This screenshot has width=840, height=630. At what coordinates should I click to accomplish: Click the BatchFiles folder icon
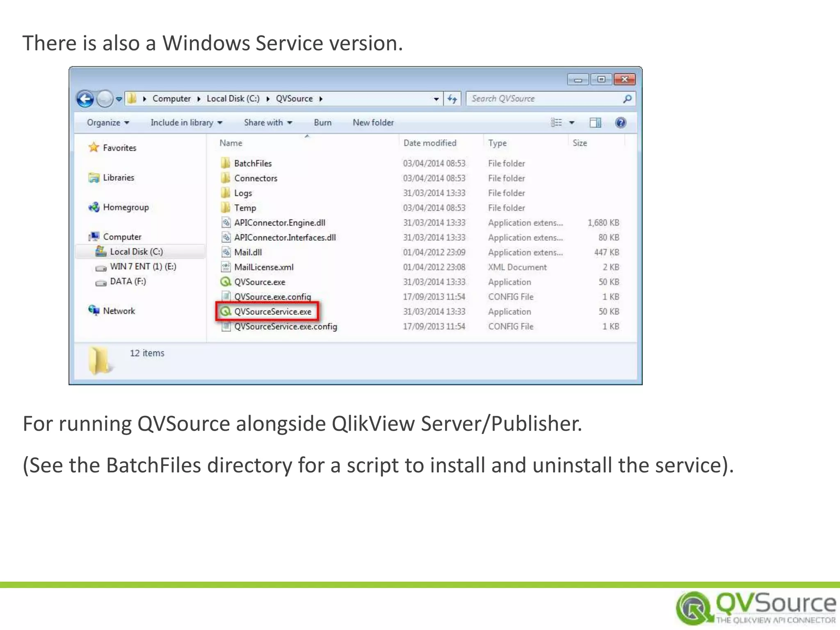coord(225,163)
